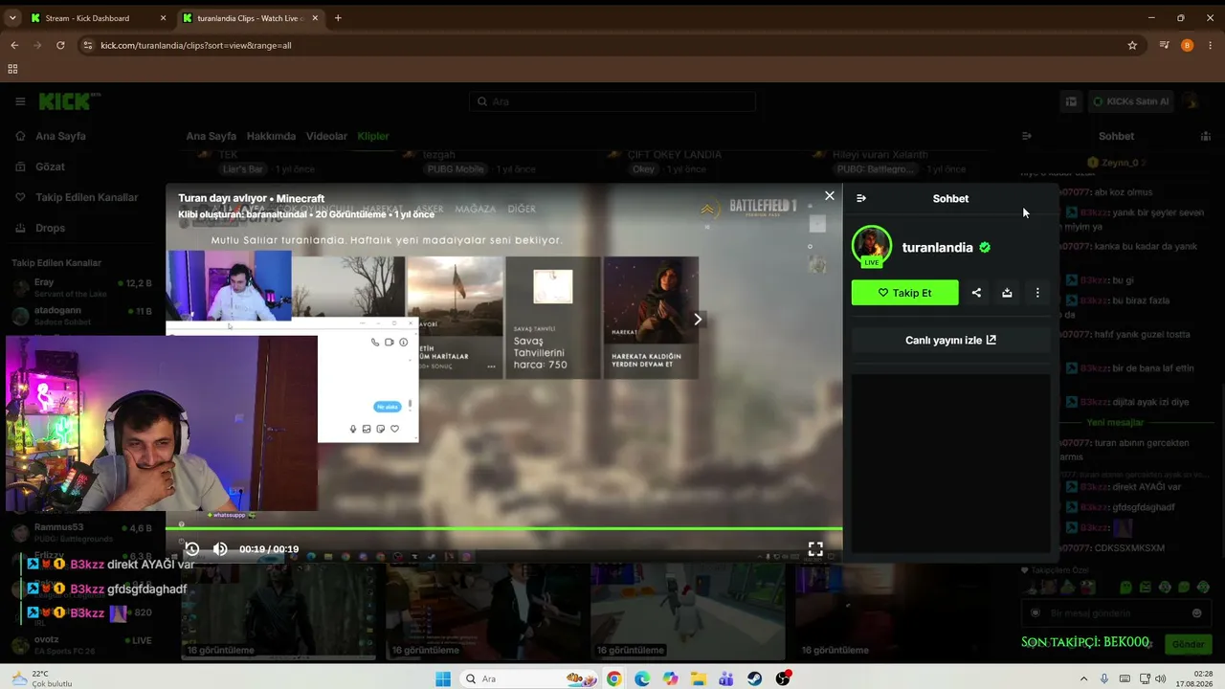Open site information icon in address bar
Screen dimensions: 1225x689
87,45
